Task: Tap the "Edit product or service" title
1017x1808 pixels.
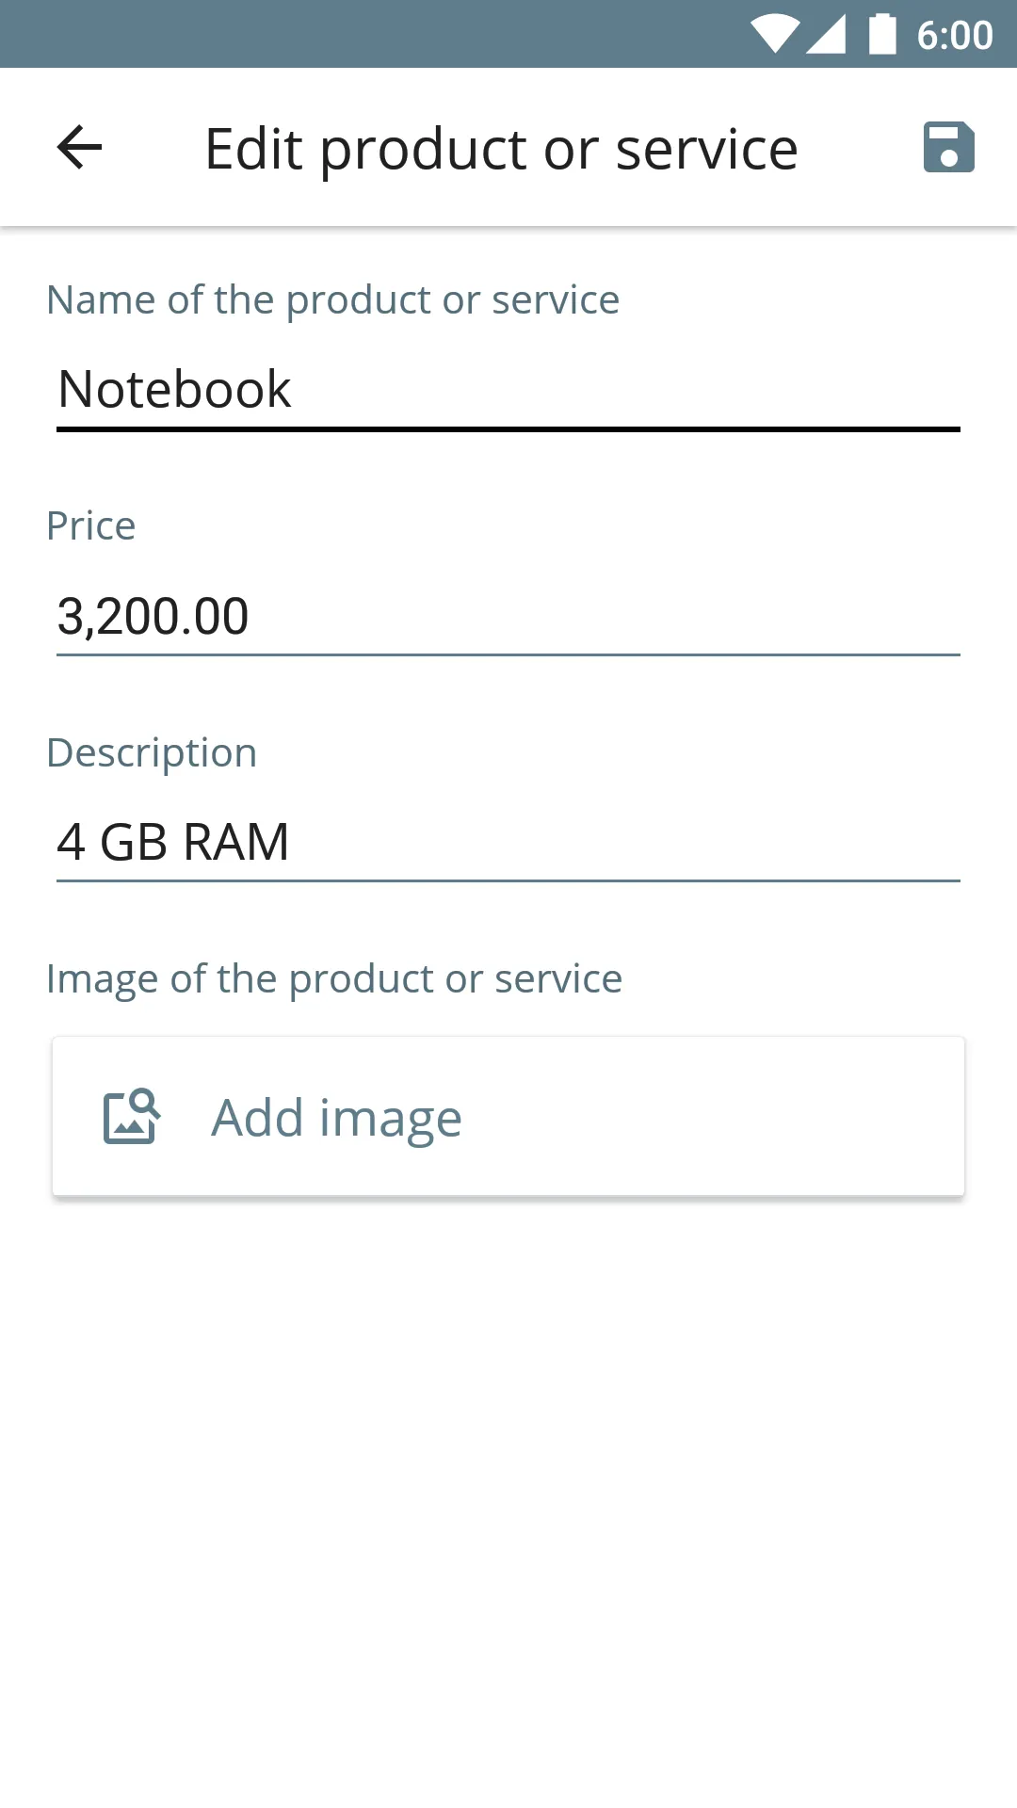Action: (x=501, y=149)
